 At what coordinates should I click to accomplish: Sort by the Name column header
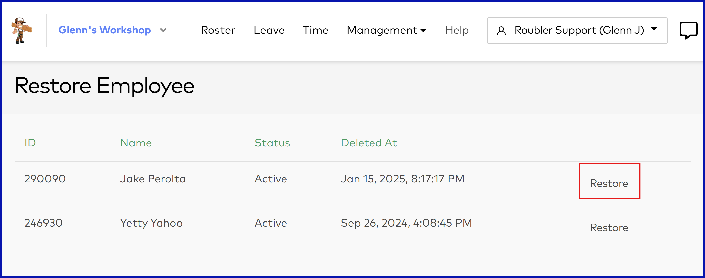136,143
